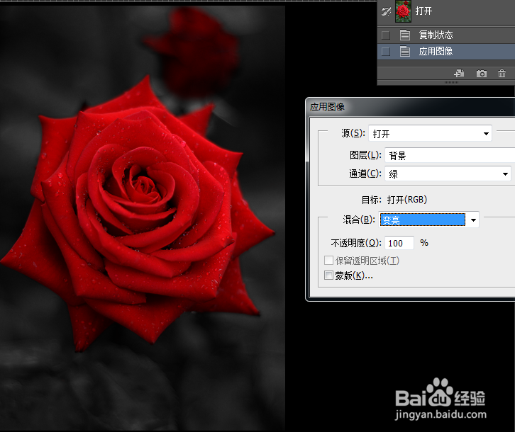The height and width of the screenshot is (432, 515).
Task: Create new document from current state icon
Action: click(x=459, y=73)
